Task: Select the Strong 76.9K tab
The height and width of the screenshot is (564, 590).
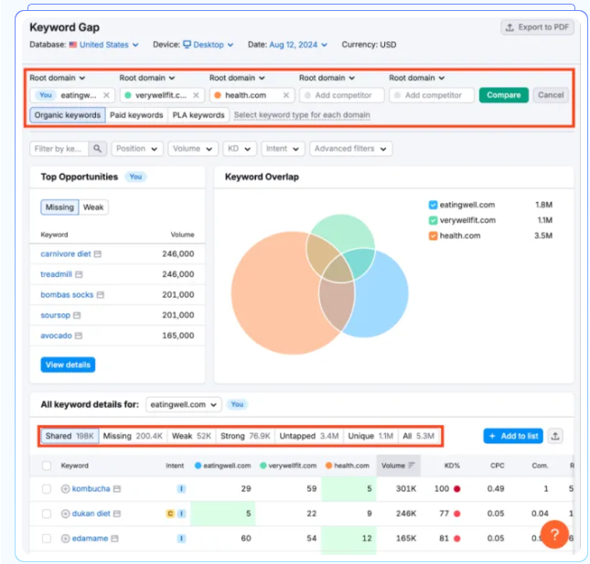Action: [x=245, y=436]
